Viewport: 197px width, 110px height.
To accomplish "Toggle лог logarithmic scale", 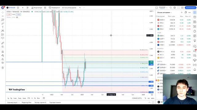I will pos(149,98).
